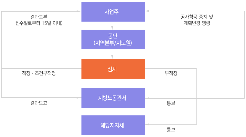
Task: Click the 해당지자체 box
Action: [x=113, y=125]
